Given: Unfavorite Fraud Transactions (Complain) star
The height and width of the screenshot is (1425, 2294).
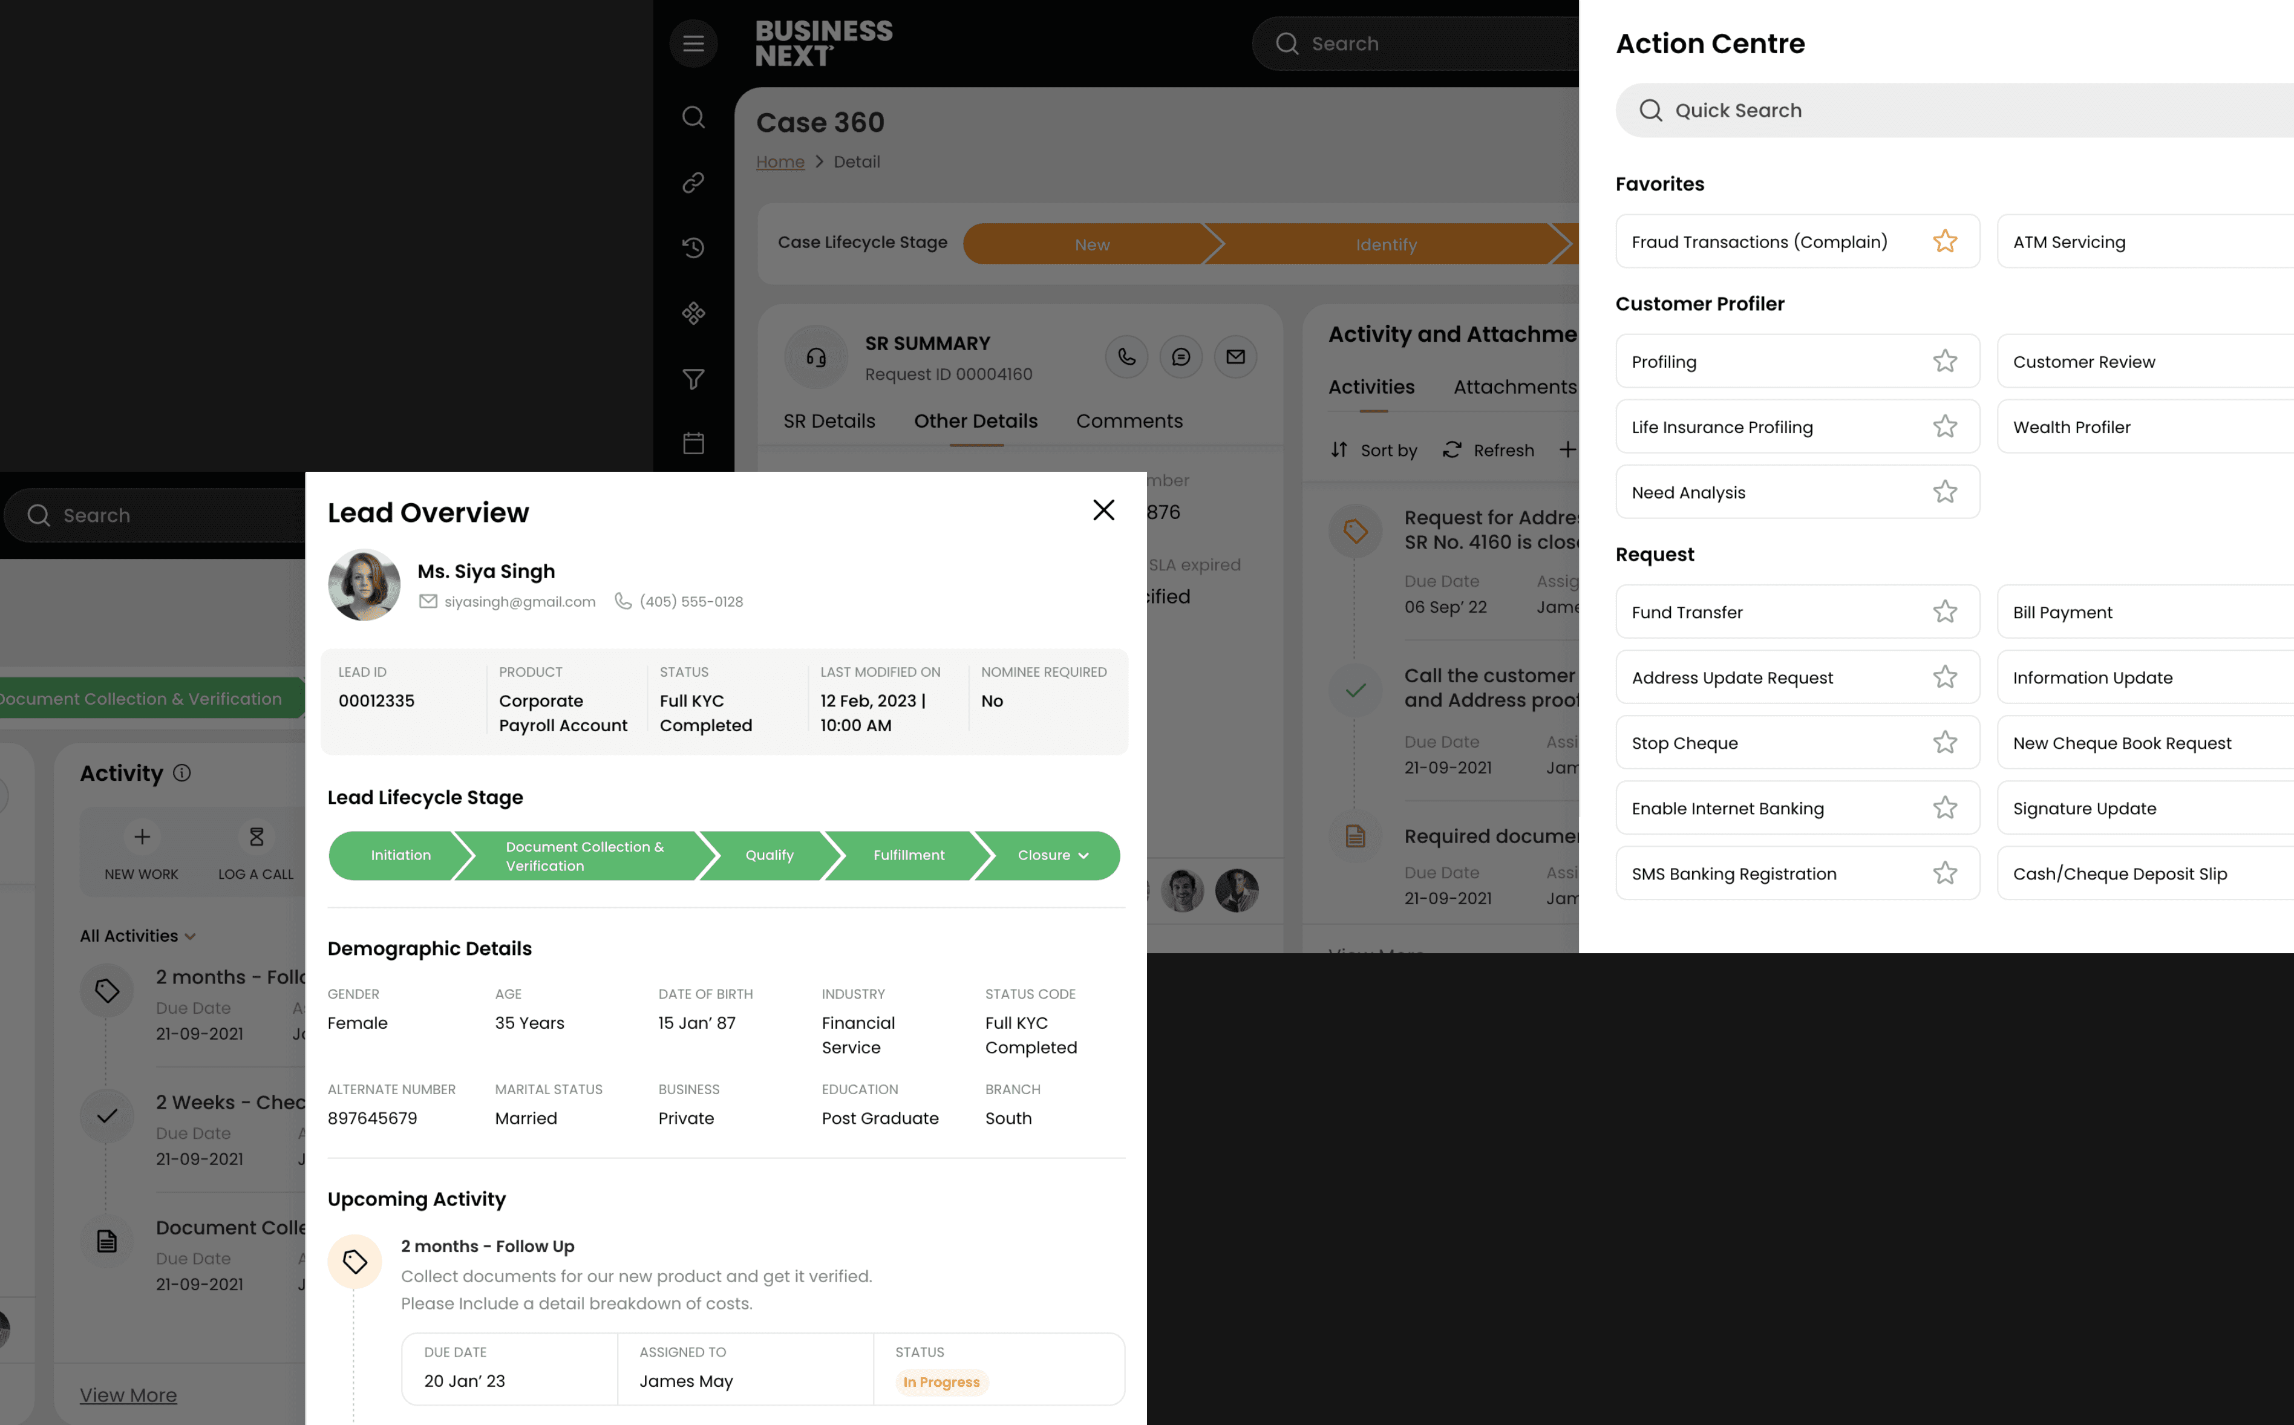Looking at the screenshot, I should pyautogui.click(x=1944, y=242).
